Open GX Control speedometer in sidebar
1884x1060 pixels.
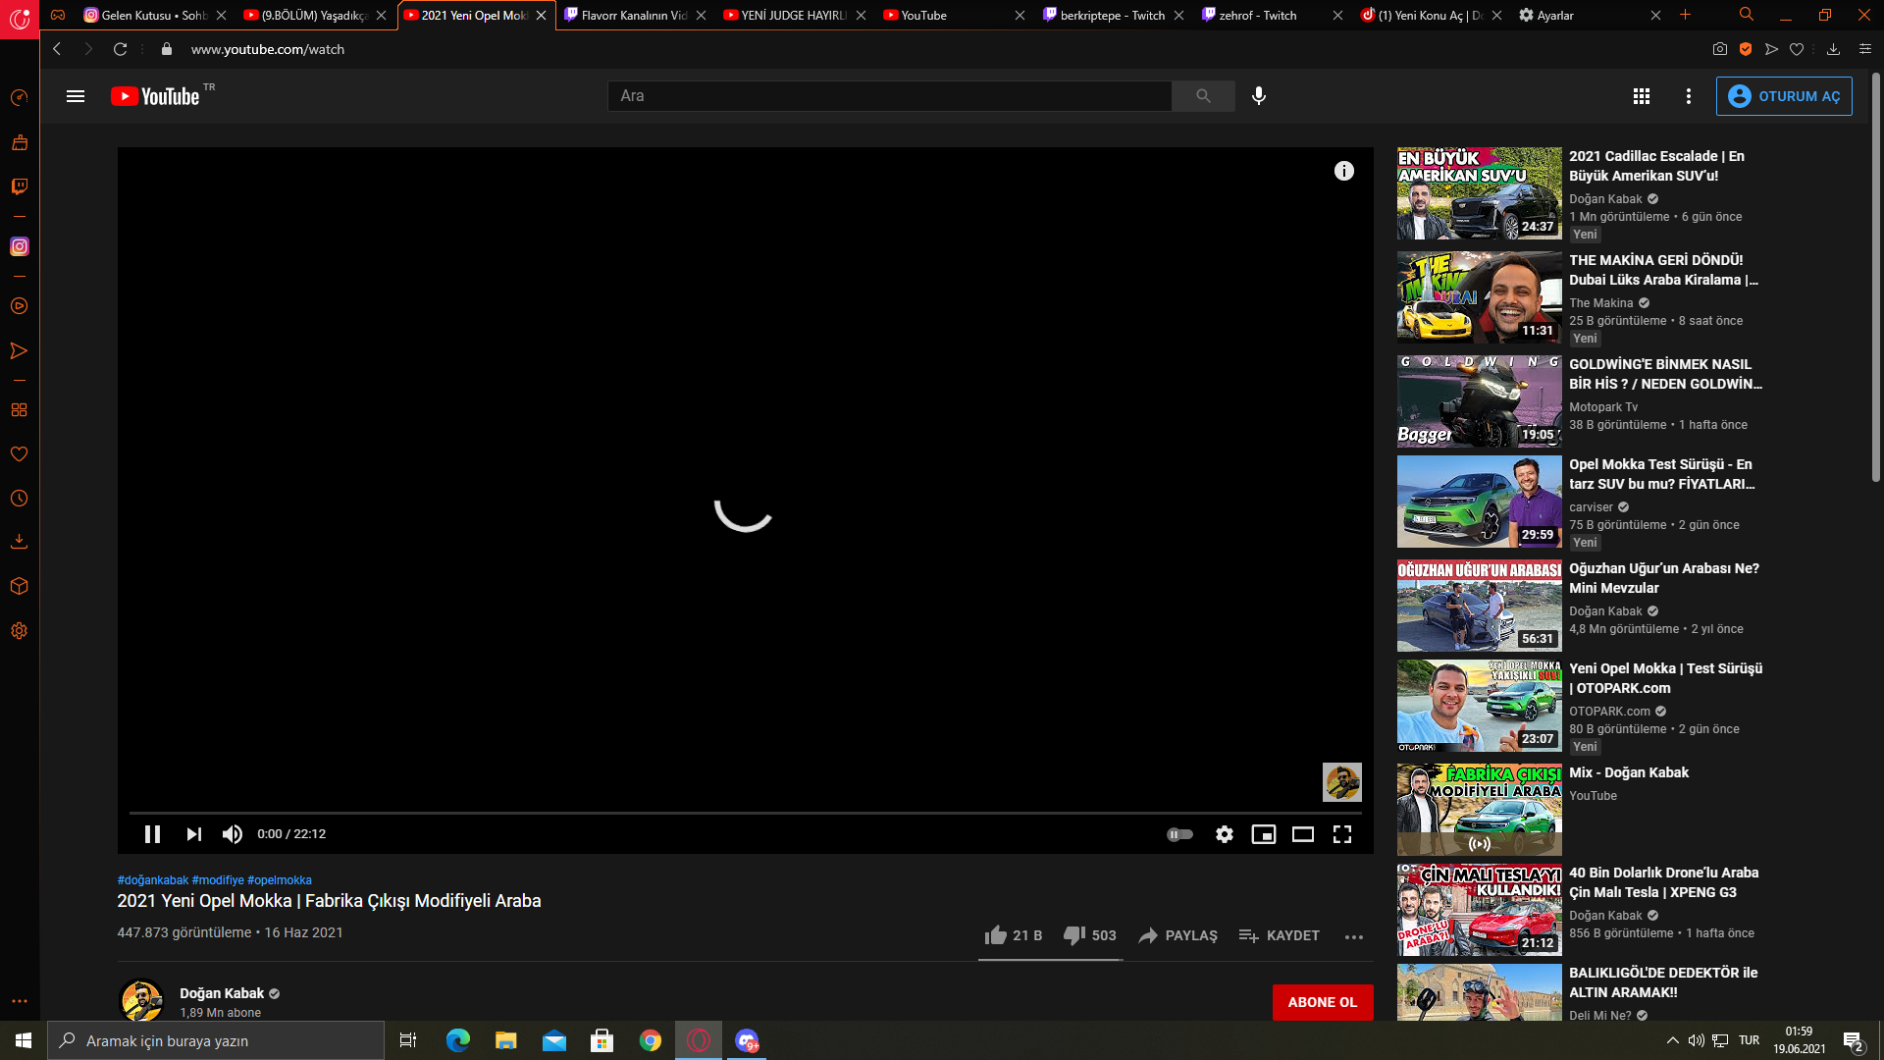point(20,97)
